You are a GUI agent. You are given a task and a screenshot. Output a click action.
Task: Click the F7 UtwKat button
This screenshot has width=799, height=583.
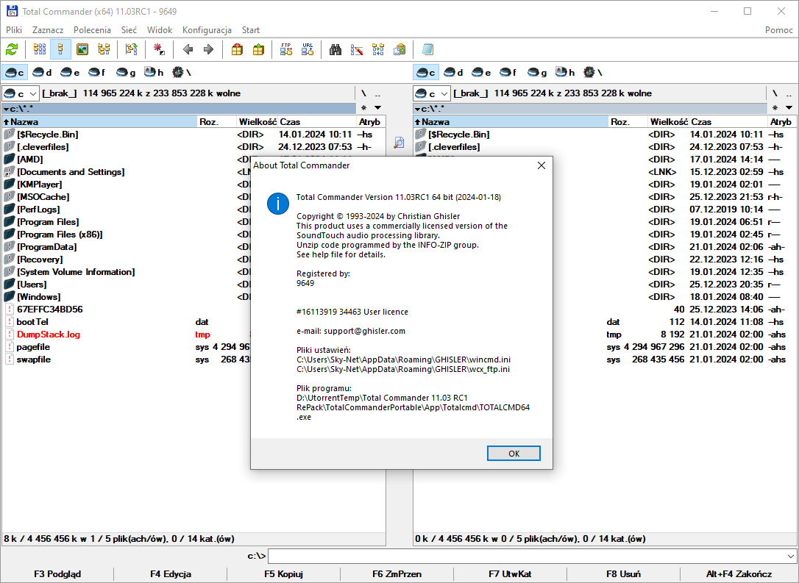[510, 574]
